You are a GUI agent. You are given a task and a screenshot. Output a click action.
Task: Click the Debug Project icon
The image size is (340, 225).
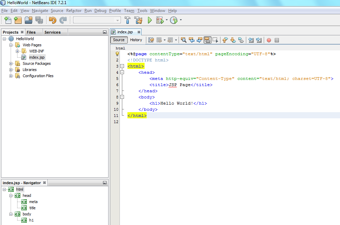tap(160, 20)
